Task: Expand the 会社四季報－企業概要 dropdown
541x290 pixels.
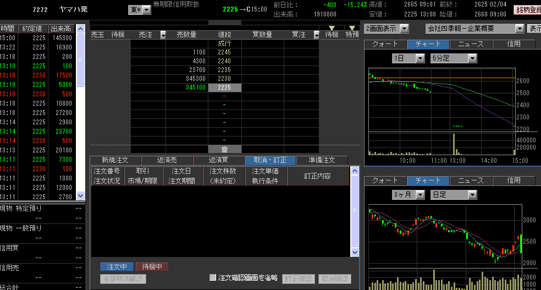Action: [x=519, y=28]
